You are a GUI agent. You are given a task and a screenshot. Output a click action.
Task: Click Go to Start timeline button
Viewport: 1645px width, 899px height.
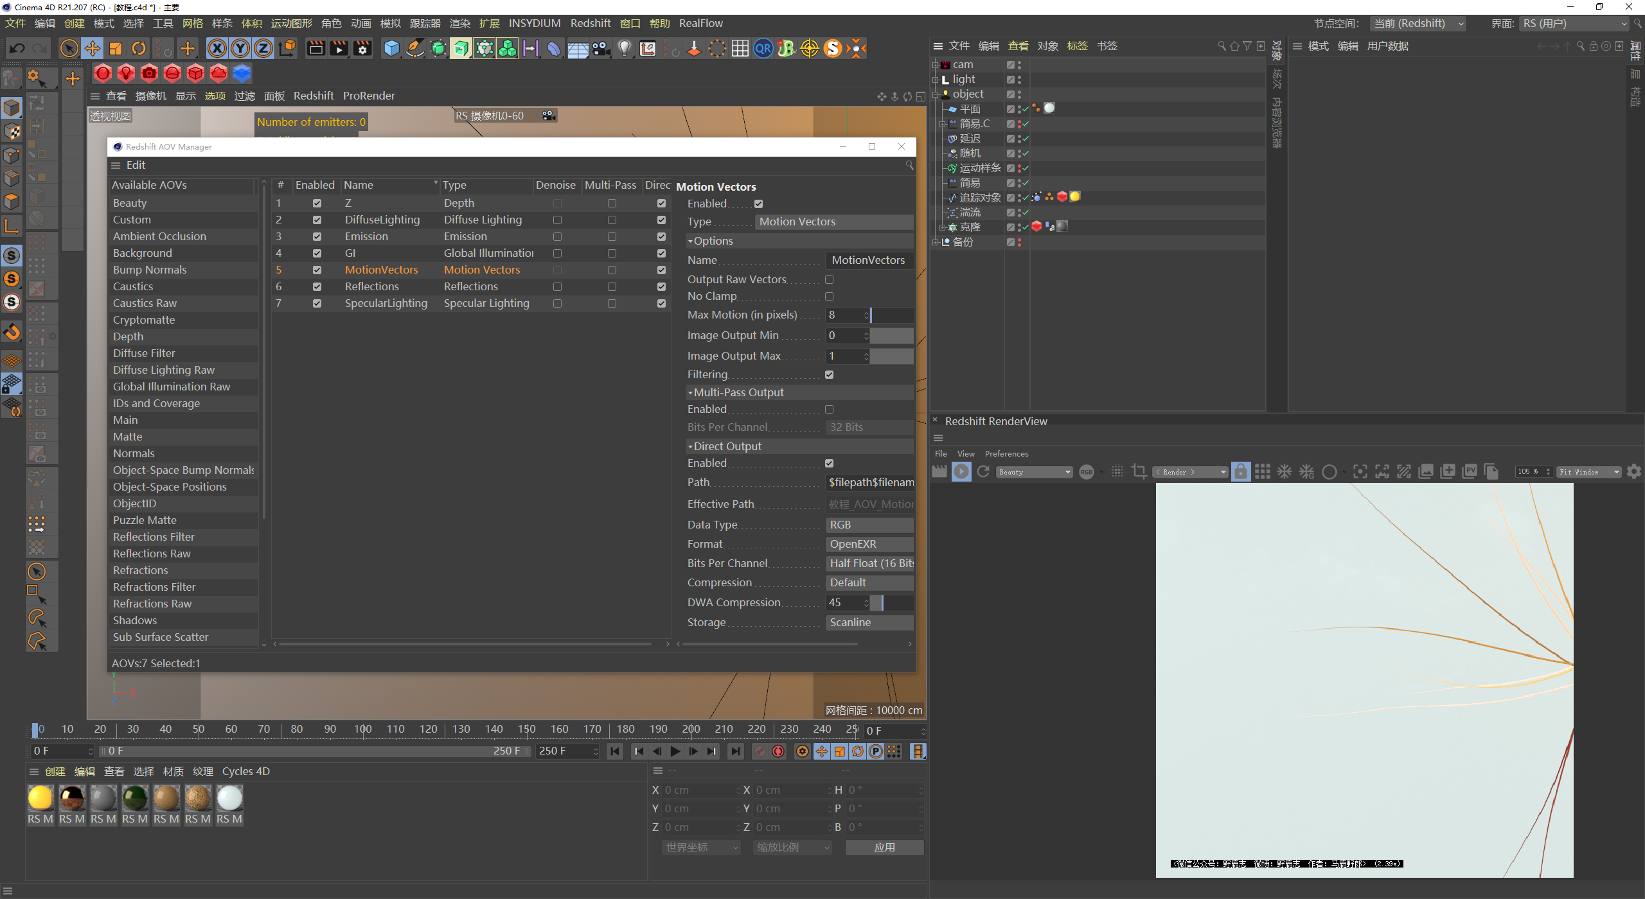615,751
